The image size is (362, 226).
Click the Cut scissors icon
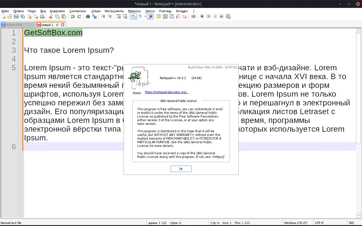51,16
